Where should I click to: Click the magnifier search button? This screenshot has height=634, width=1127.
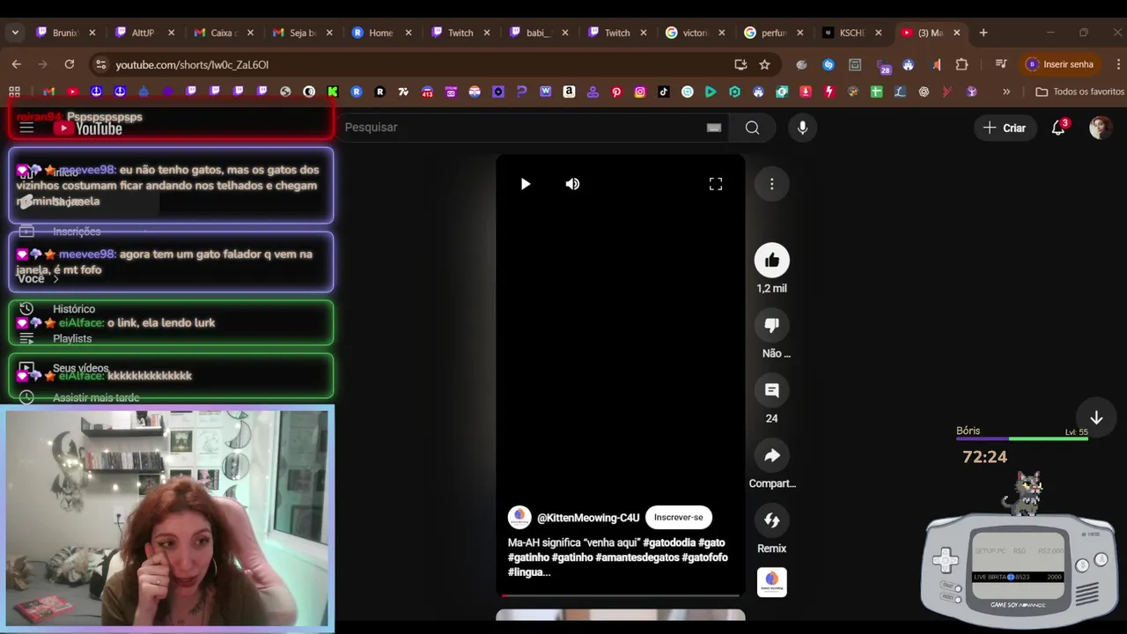click(752, 128)
